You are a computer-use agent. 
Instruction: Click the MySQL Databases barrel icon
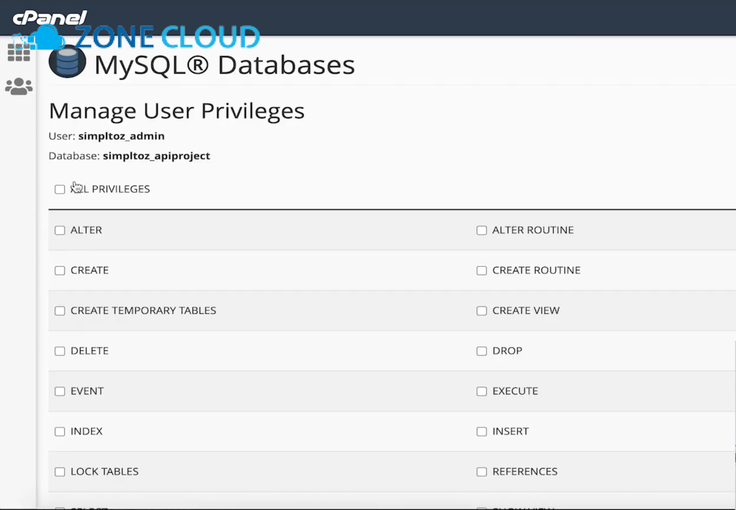point(67,61)
